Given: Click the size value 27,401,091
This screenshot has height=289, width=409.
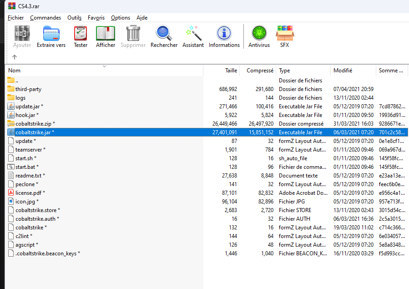Looking at the screenshot, I should (225, 132).
